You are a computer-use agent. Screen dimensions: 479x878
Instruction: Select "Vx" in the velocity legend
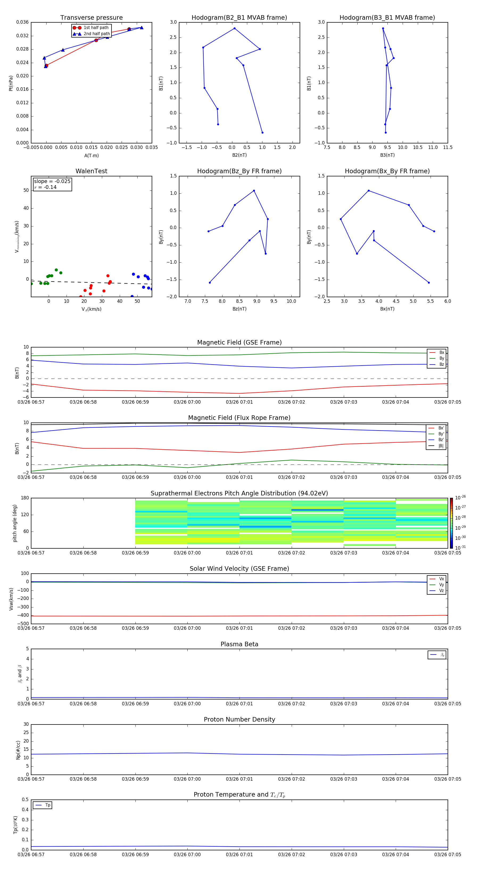[x=437, y=579]
